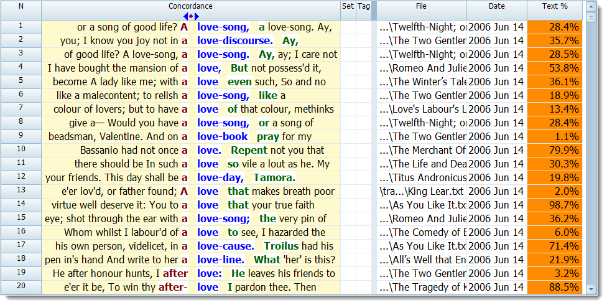Viewport: 607px width, 305px height.
Task: Click the Comedy of E file cell in row 16
Action: (422, 232)
